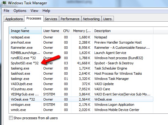The width and height of the screenshot is (168, 125).
Task: Click CPU value 01 in taskmgr.exe row
Action: [66, 79]
